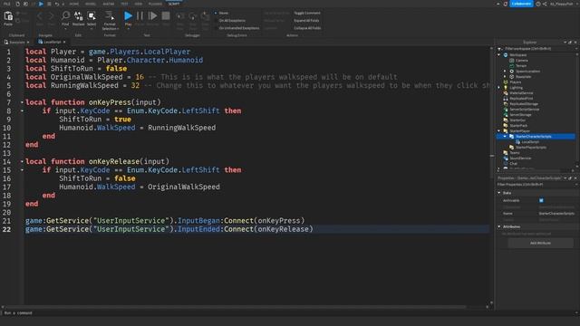Screen dimensions: 580x326
Task: Select SoundService in Explorer
Action: pos(520,158)
